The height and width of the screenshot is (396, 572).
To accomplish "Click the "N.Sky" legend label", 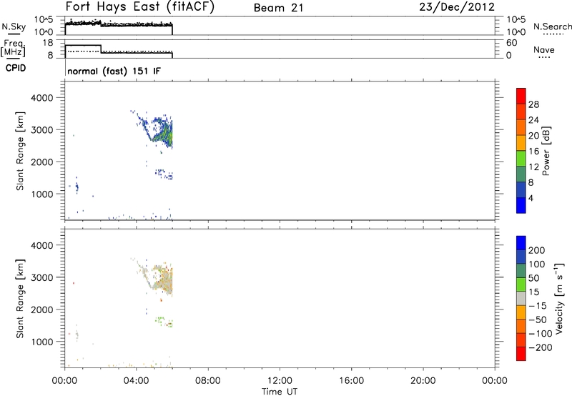I will coord(14,26).
